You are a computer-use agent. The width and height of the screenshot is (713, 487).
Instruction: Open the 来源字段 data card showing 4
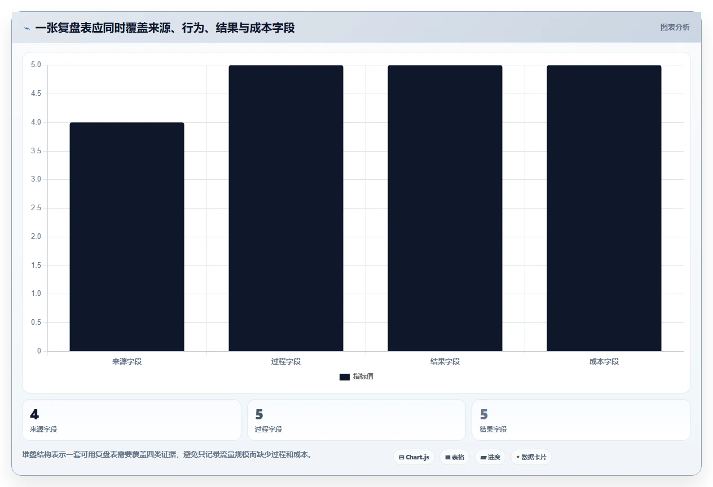coord(131,420)
